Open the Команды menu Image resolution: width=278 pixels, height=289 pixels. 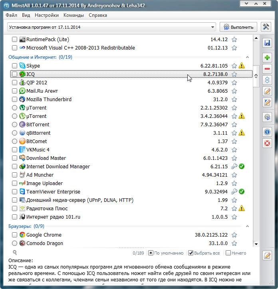pyautogui.click(x=73, y=15)
